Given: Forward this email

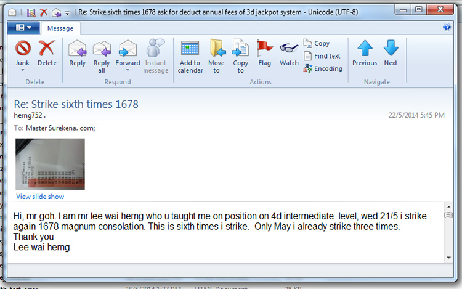Looking at the screenshot, I should click(x=128, y=53).
